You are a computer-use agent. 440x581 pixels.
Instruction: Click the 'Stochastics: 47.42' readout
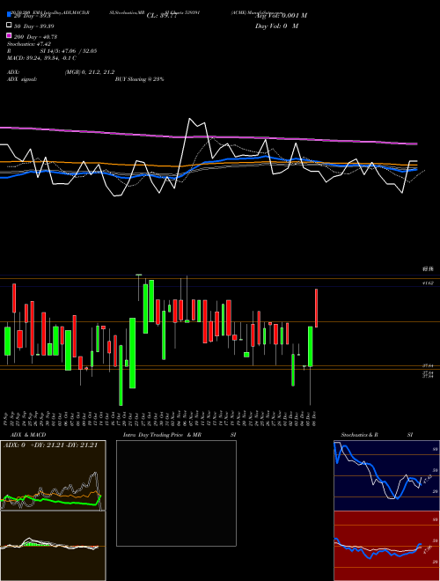click(x=29, y=44)
